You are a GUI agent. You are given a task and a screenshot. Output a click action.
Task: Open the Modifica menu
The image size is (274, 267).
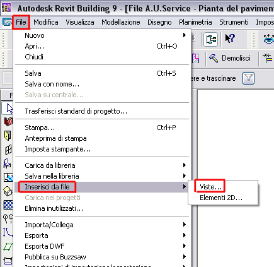click(46, 22)
